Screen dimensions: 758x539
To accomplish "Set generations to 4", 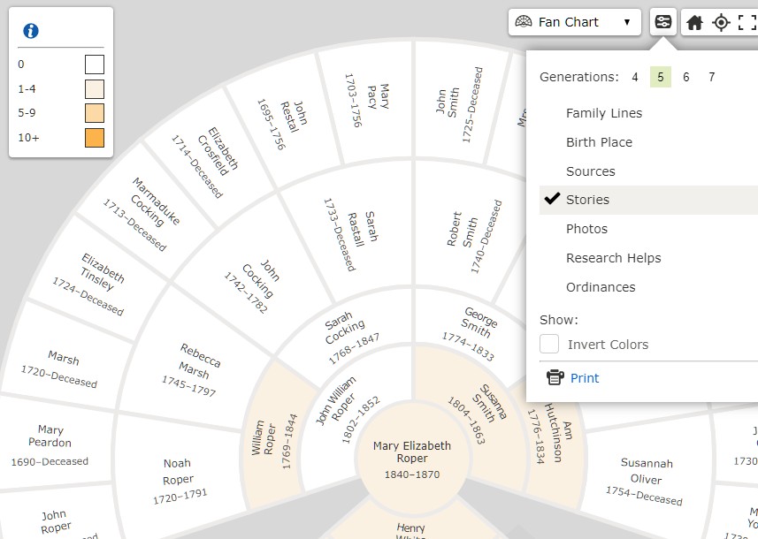I will 635,77.
